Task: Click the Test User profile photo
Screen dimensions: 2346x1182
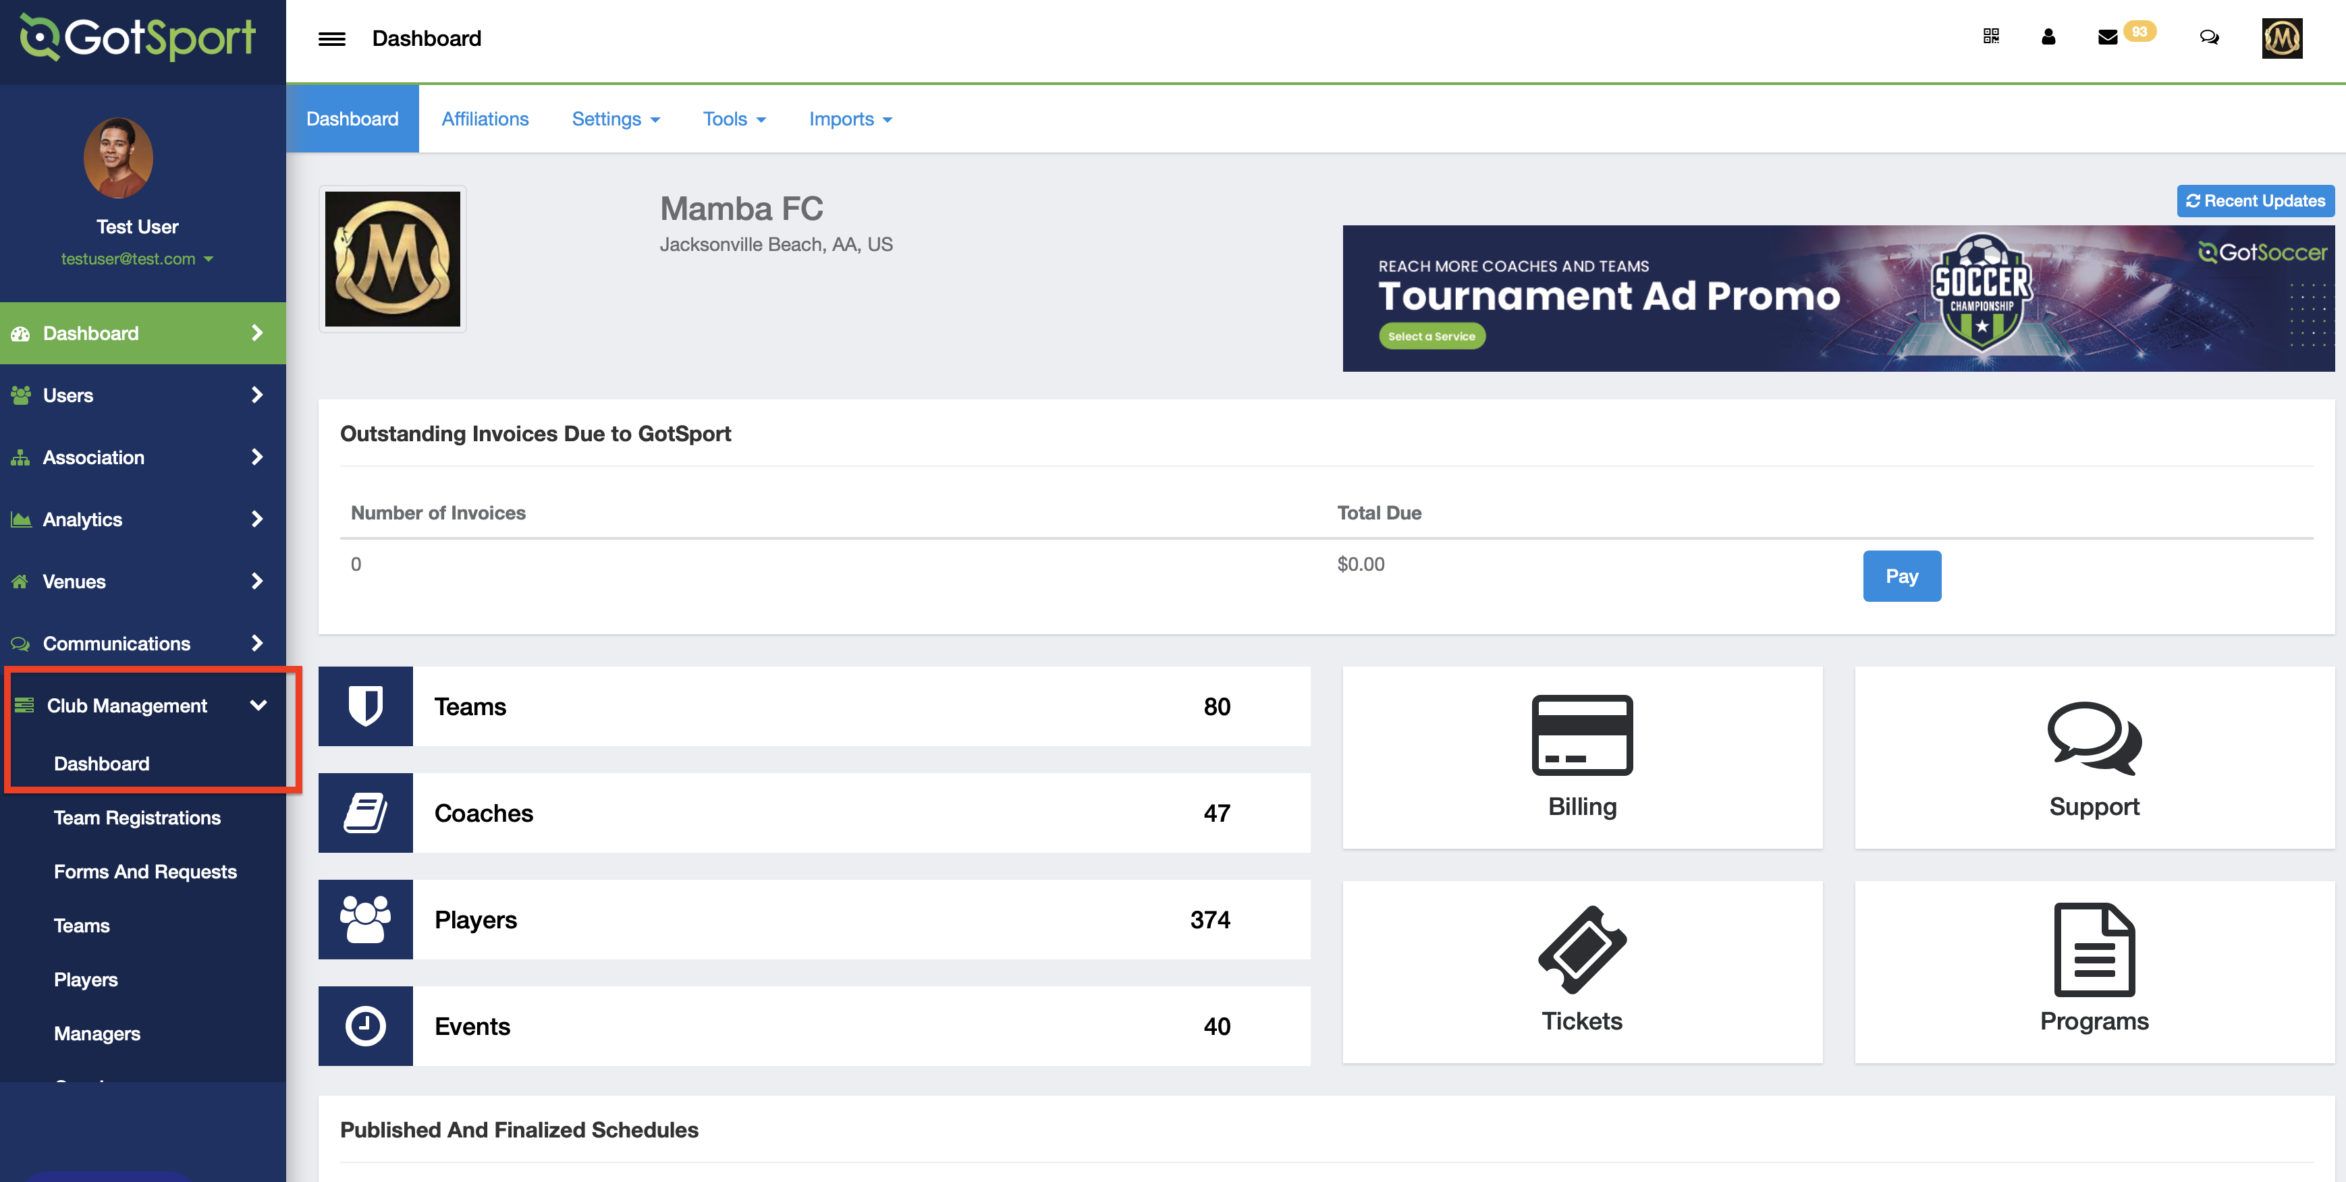Action: pyautogui.click(x=118, y=158)
